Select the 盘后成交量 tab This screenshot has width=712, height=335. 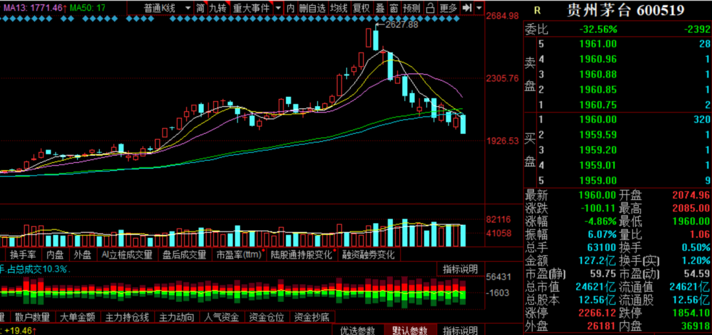coord(185,255)
